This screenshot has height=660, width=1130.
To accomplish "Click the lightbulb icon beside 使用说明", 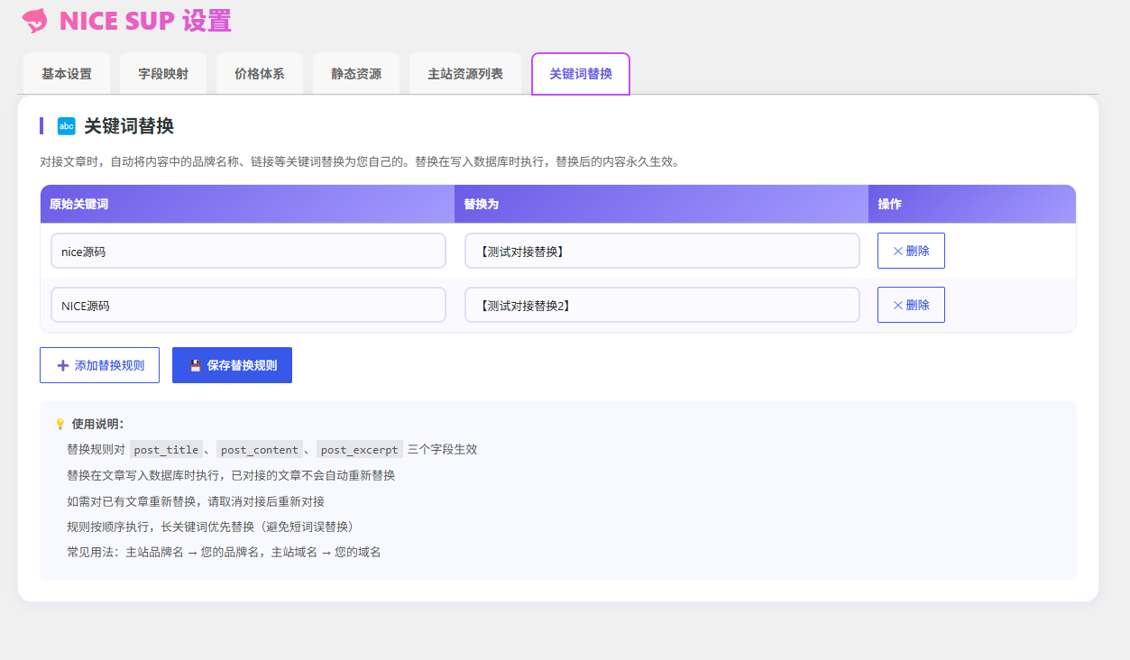I will [x=60, y=424].
